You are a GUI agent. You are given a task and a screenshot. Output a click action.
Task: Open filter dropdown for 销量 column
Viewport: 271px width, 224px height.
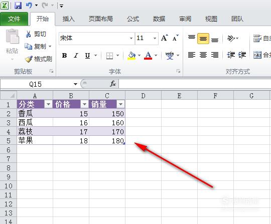(120, 104)
